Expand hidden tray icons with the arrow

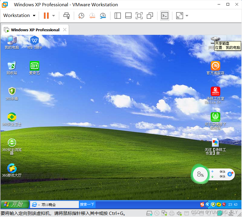point(208,205)
